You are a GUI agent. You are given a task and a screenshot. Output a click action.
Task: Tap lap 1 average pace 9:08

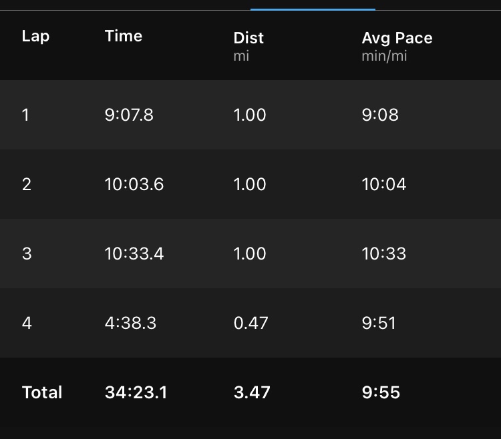380,115
